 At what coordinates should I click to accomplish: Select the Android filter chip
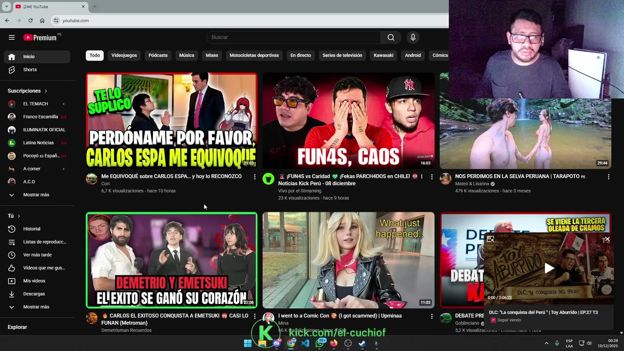pyautogui.click(x=413, y=55)
